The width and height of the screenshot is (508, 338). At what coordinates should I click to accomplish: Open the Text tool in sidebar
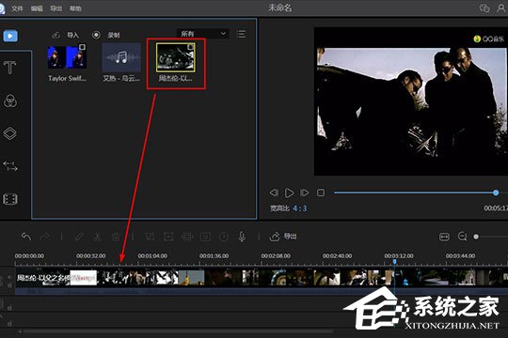[x=10, y=68]
